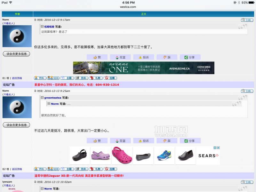
Task: Tap the westca.com address bar
Action: pyautogui.click(x=128, y=7)
